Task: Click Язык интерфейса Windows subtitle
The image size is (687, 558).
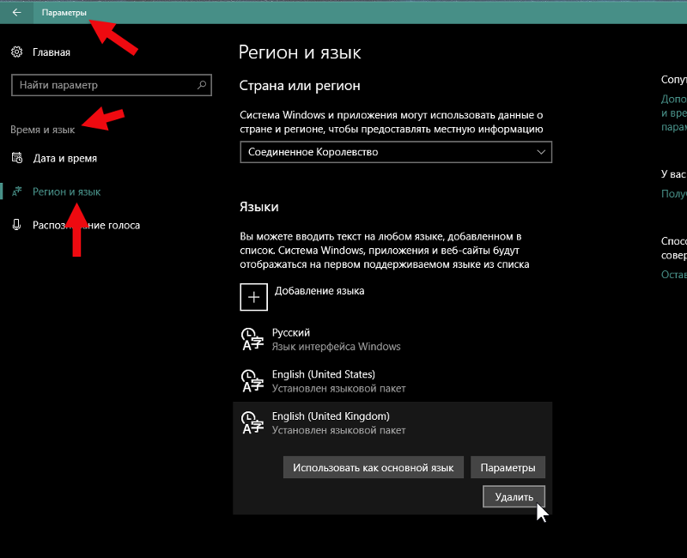Action: coord(336,347)
